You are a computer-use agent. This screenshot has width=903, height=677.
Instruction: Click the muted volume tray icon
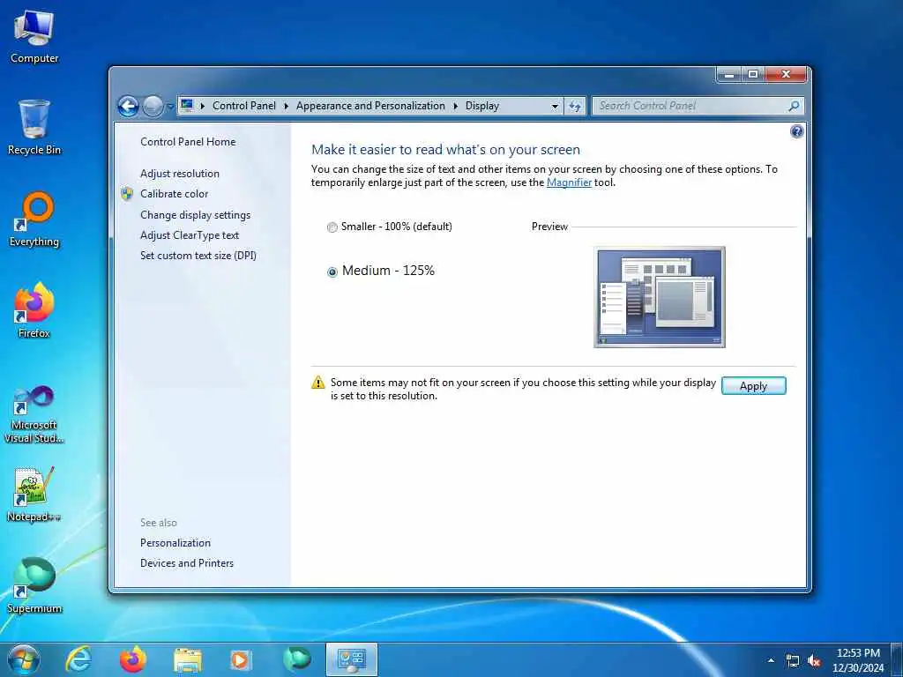814,661
